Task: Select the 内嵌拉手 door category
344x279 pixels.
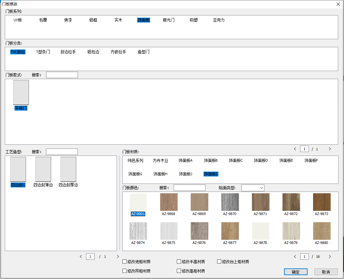Action: (118, 52)
